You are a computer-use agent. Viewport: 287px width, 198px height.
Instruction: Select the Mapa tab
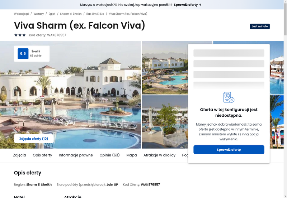coord(132,155)
